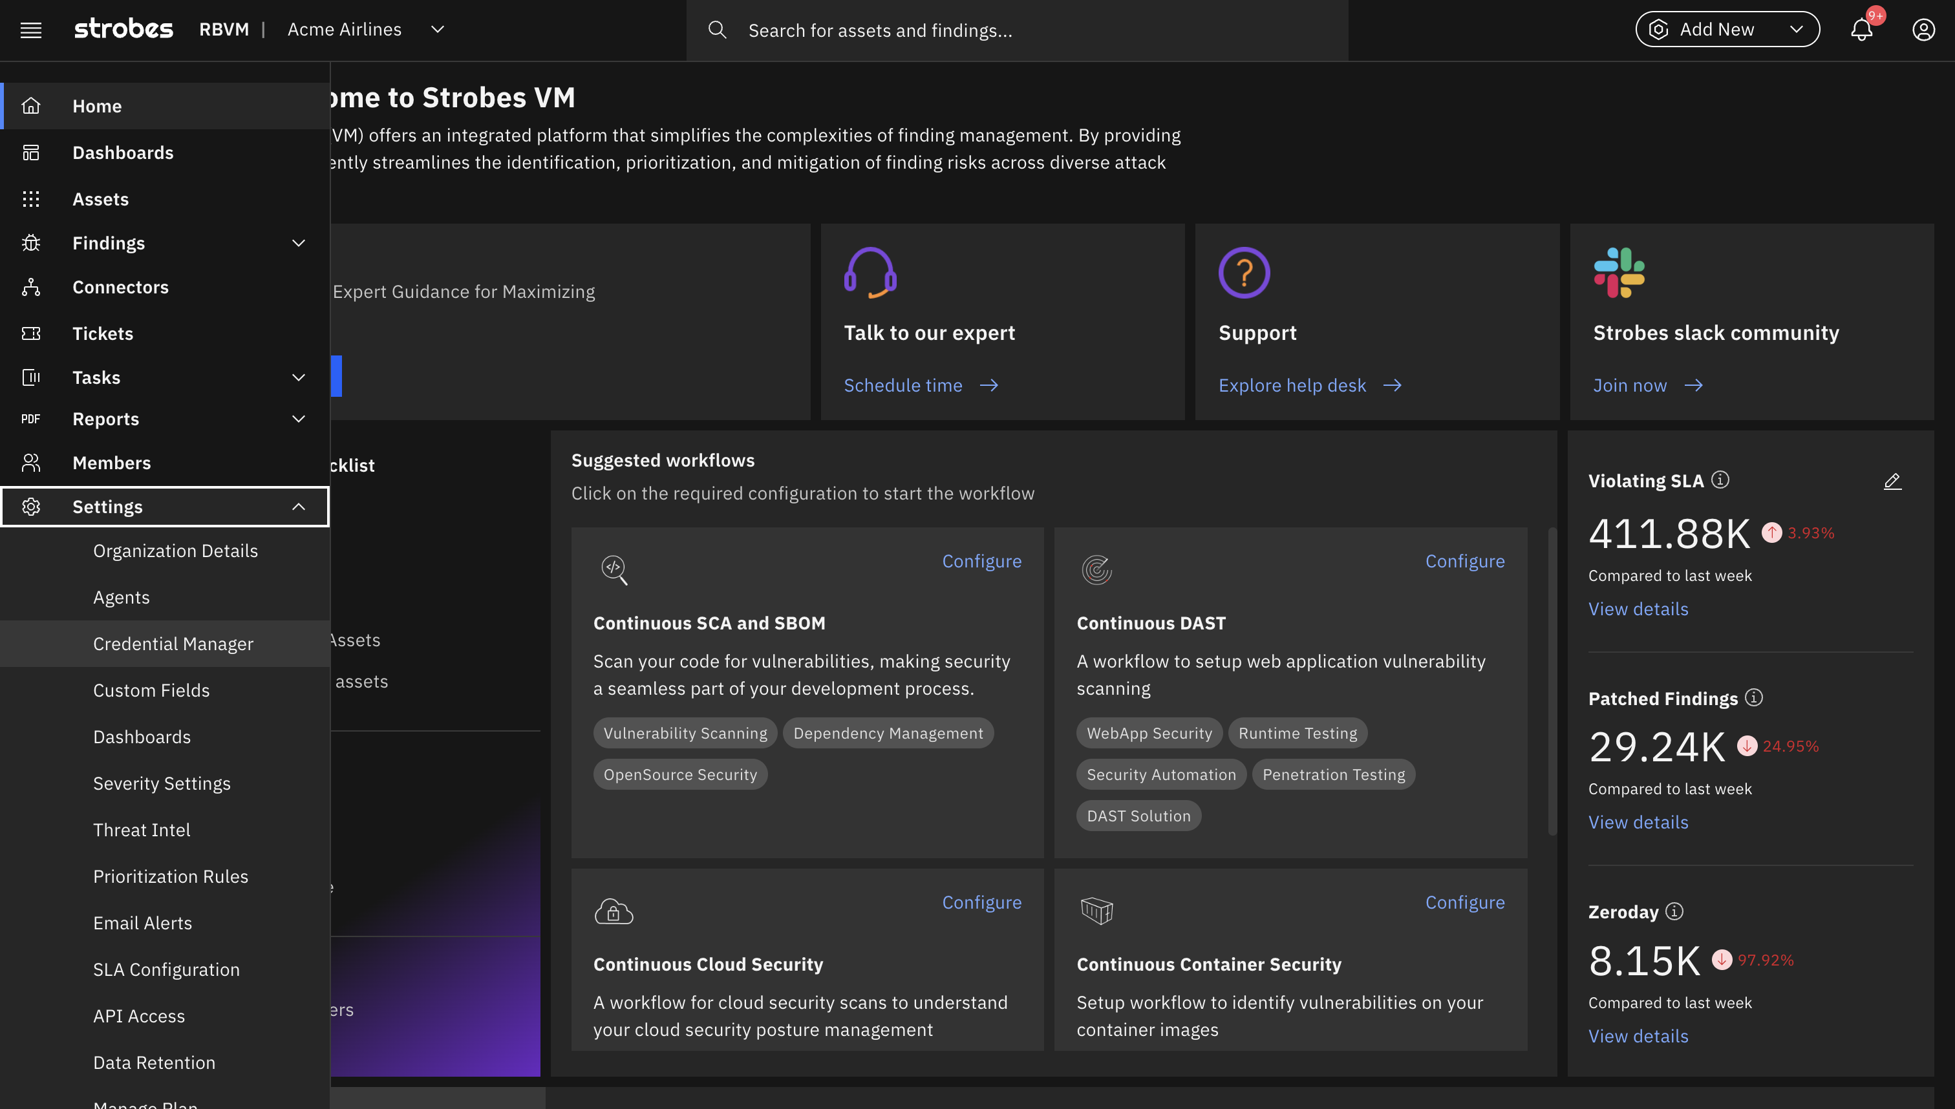The width and height of the screenshot is (1955, 1109).
Task: Click the Penetration Testing tag
Action: [x=1333, y=774]
